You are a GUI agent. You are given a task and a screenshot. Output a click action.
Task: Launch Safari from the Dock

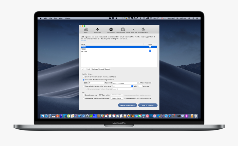(x=46, y=116)
